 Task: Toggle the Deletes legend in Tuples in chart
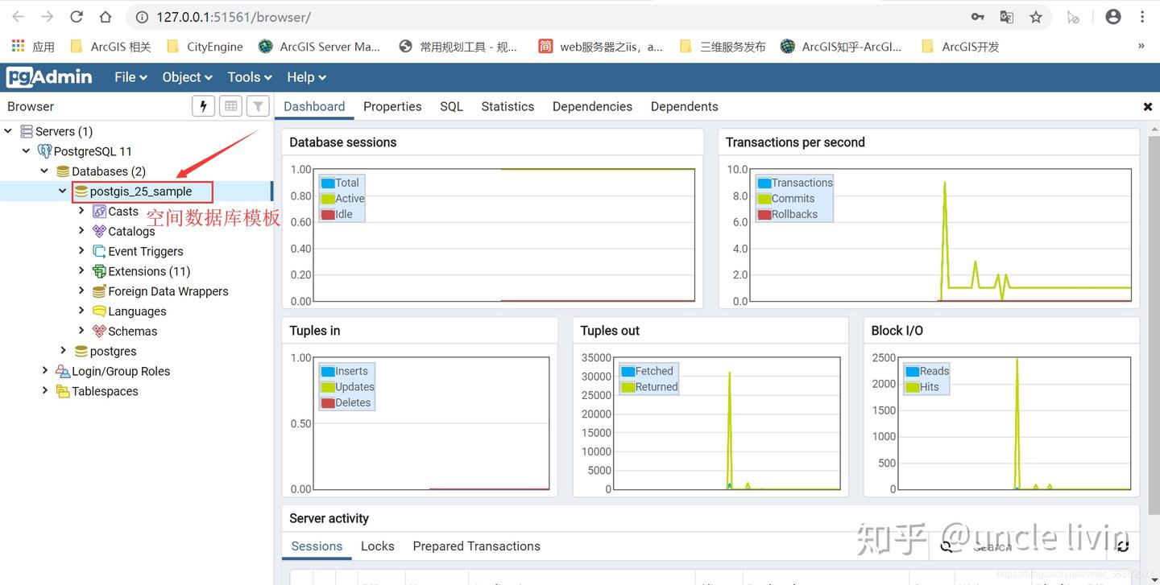point(346,402)
